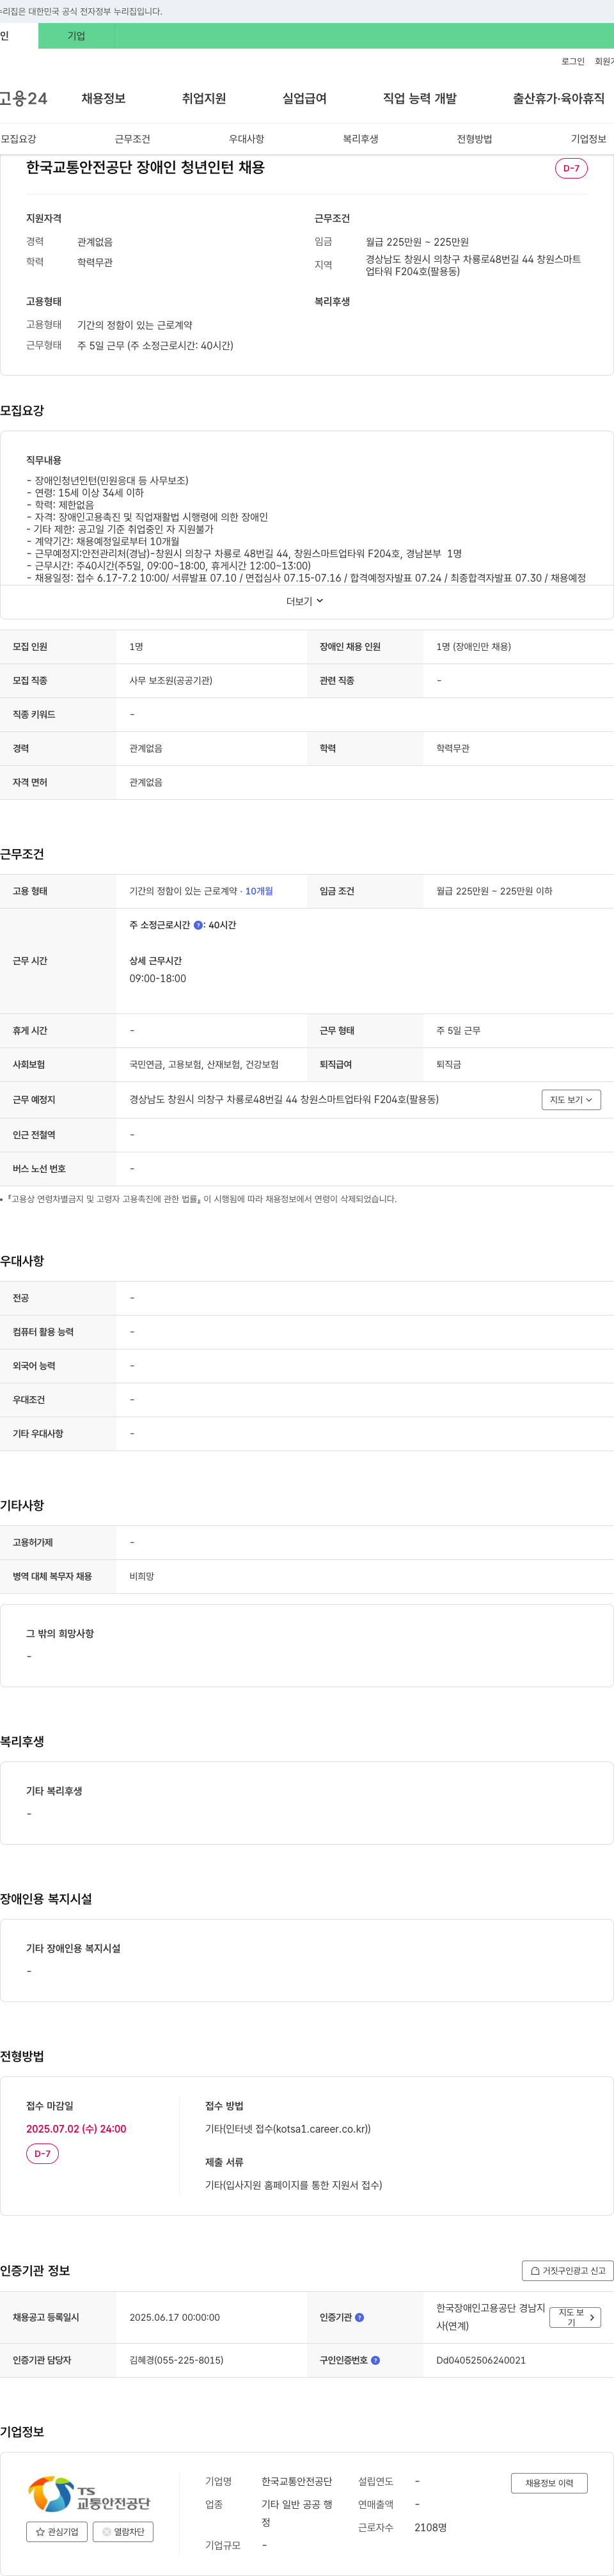Click the 월급 225만원 ~ 225만원 이하 value
Screen dimensions: 614x2576
(494, 891)
